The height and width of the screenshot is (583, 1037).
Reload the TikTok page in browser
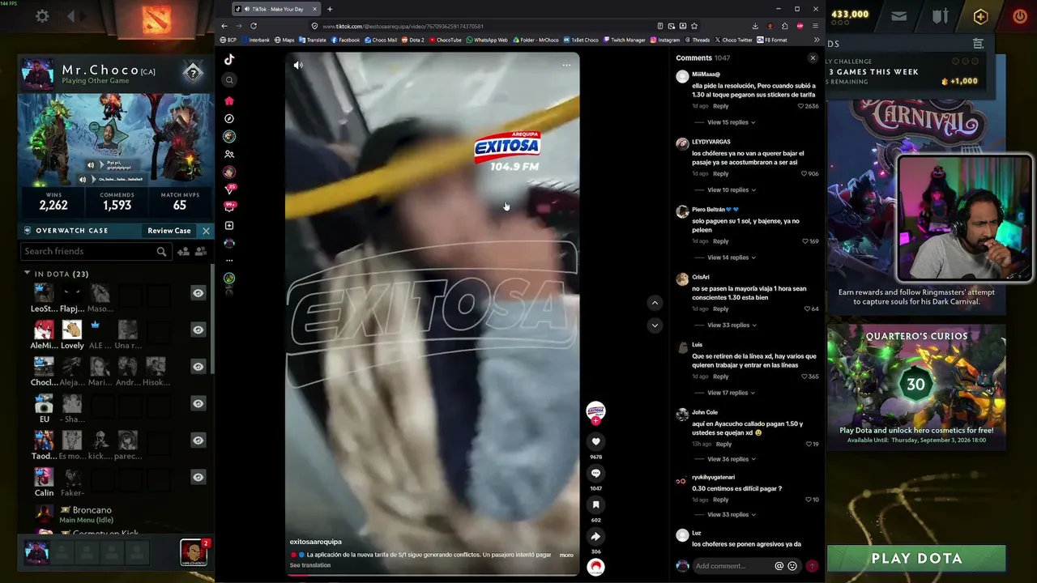(253, 26)
